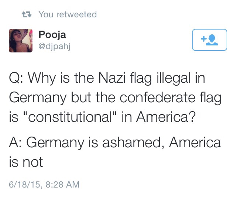The width and height of the screenshot is (227, 199).
Task: Tap the follow user icon button
Action: point(209,40)
